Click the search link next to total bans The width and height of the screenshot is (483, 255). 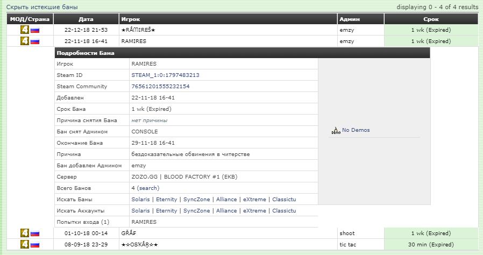click(x=148, y=188)
